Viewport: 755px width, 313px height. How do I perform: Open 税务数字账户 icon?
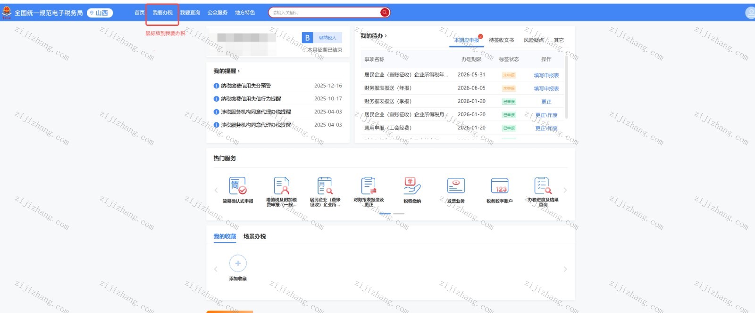[499, 186]
